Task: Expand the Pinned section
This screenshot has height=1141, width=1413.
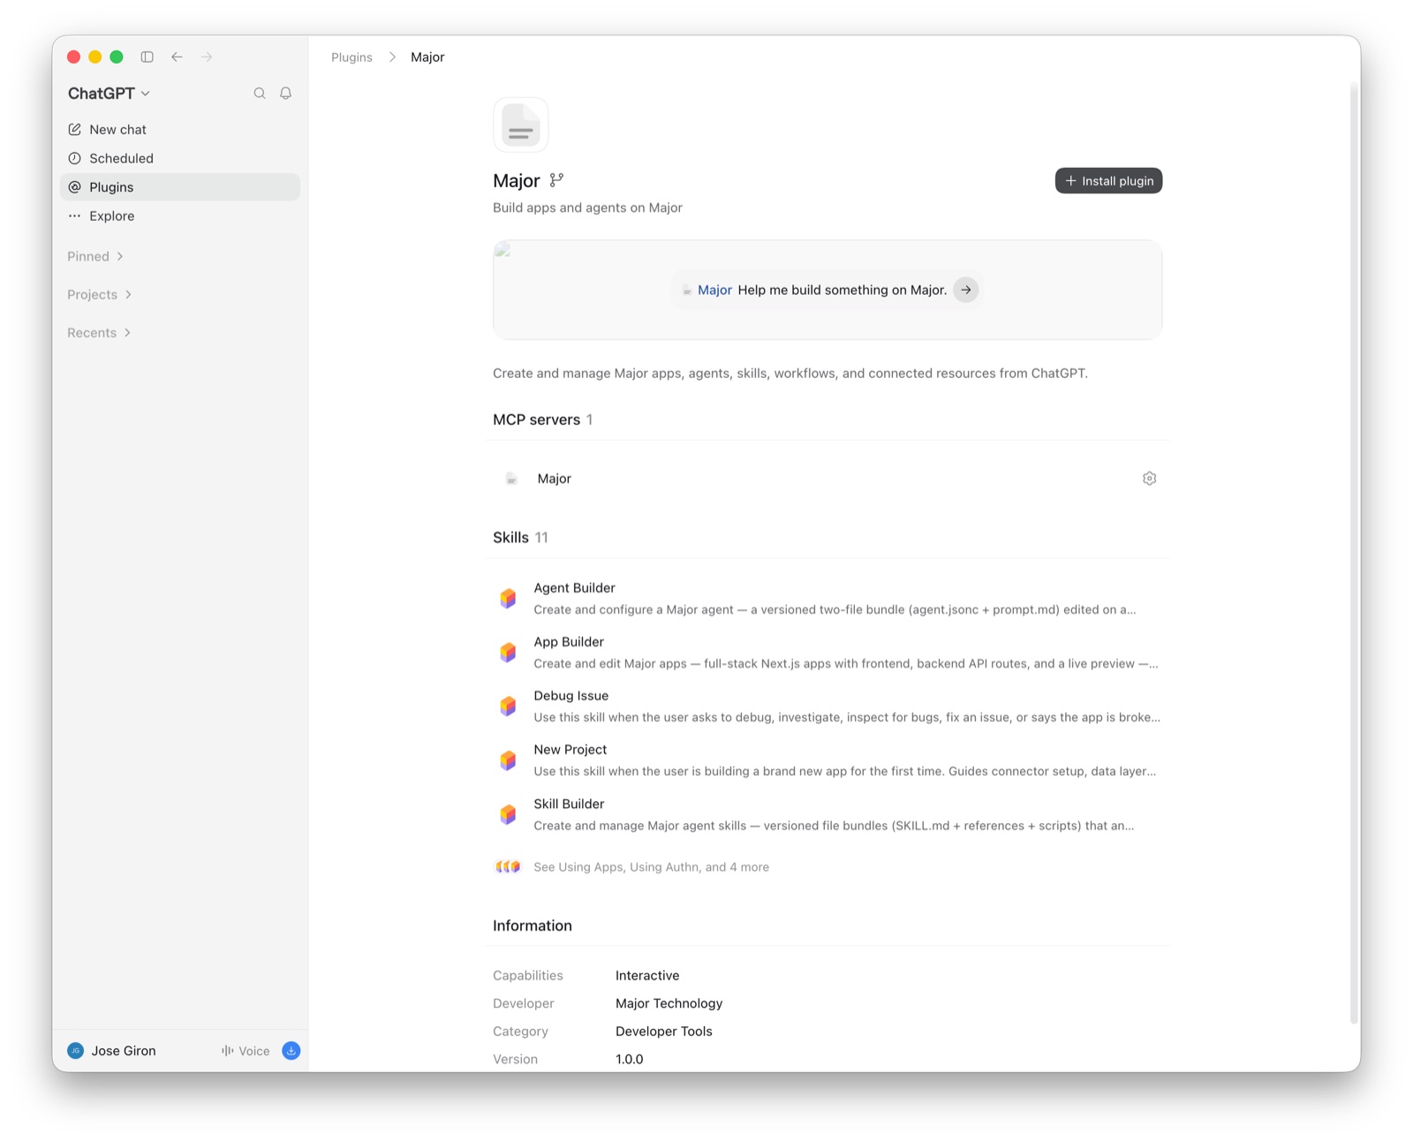Action: pos(95,256)
